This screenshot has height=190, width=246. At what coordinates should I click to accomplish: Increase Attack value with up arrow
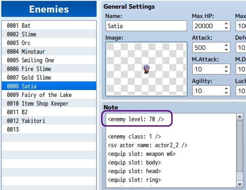click(226, 45)
